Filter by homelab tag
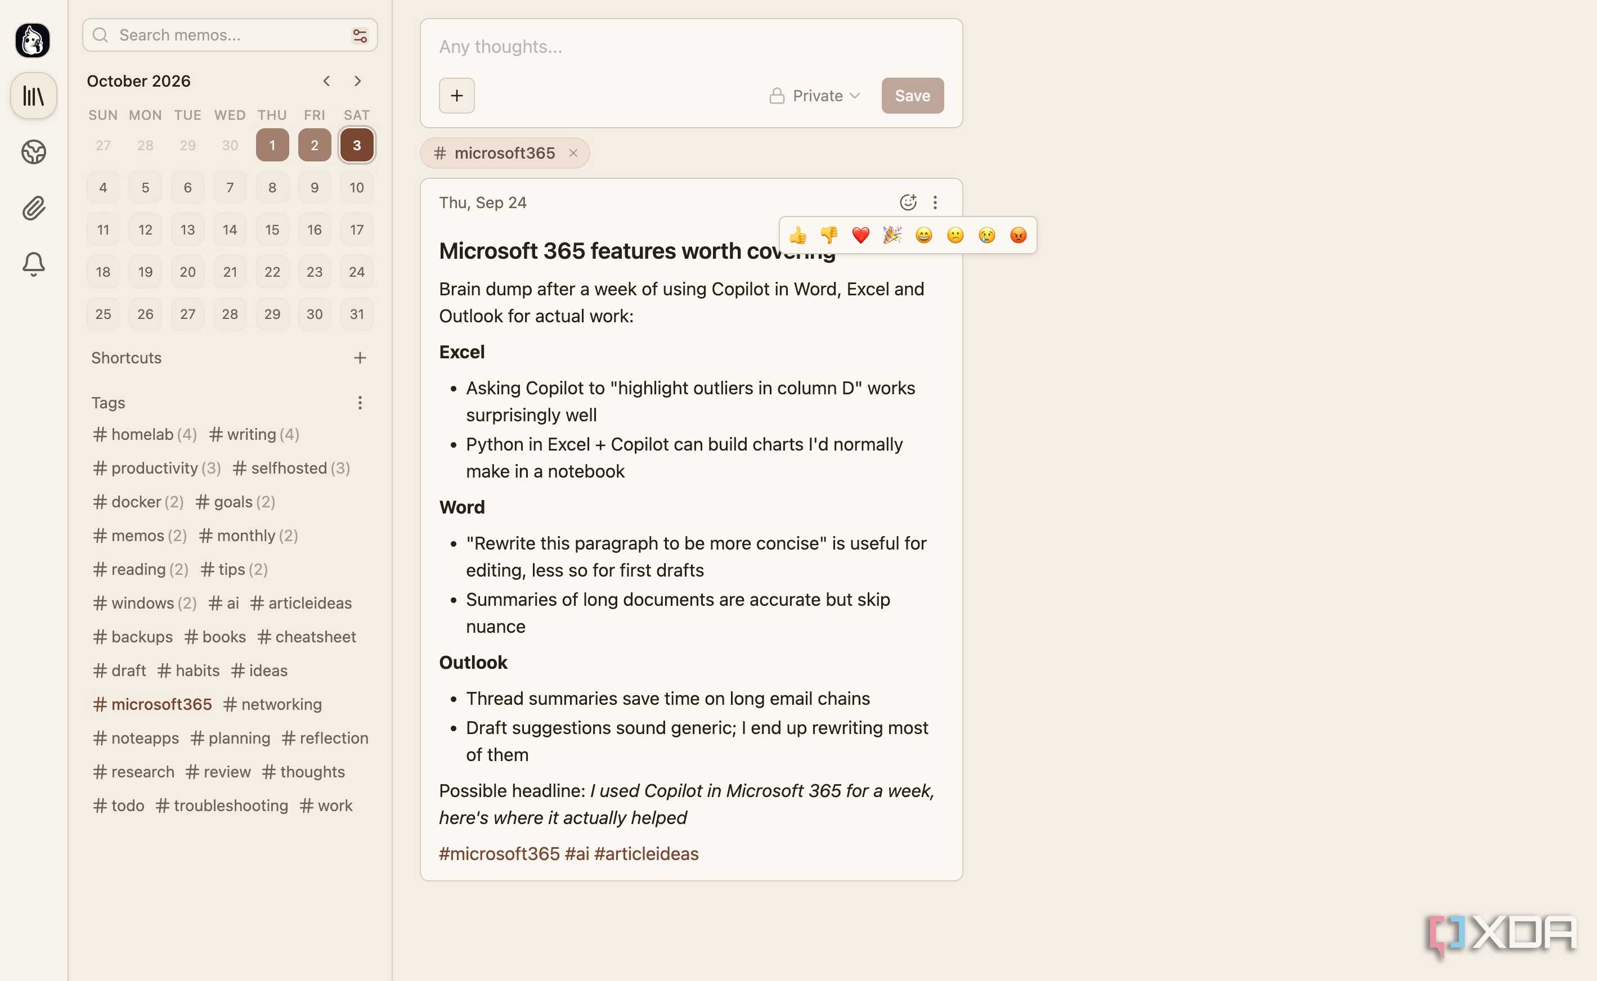Viewport: 1597px width, 981px height. (145, 434)
